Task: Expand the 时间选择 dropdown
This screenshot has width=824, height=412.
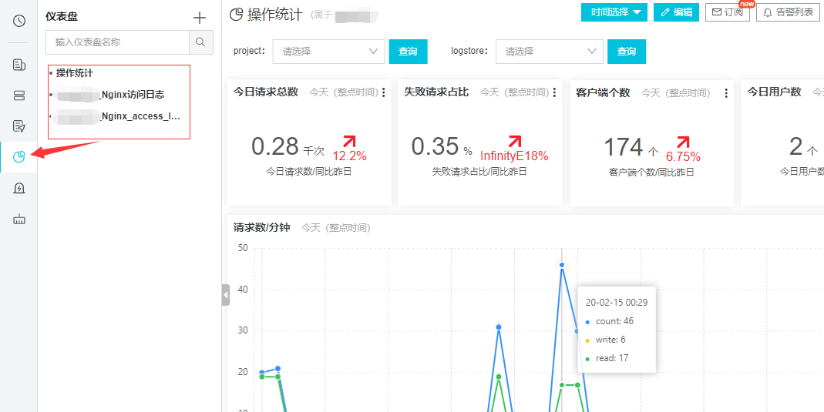Action: pos(614,12)
